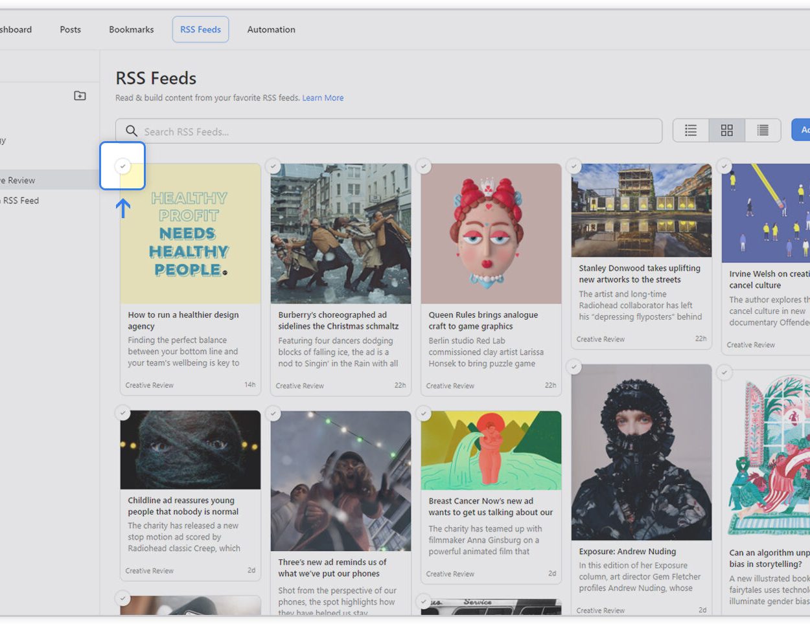
Task: Select the Creative Review feed in sidebar
Action: click(x=49, y=180)
